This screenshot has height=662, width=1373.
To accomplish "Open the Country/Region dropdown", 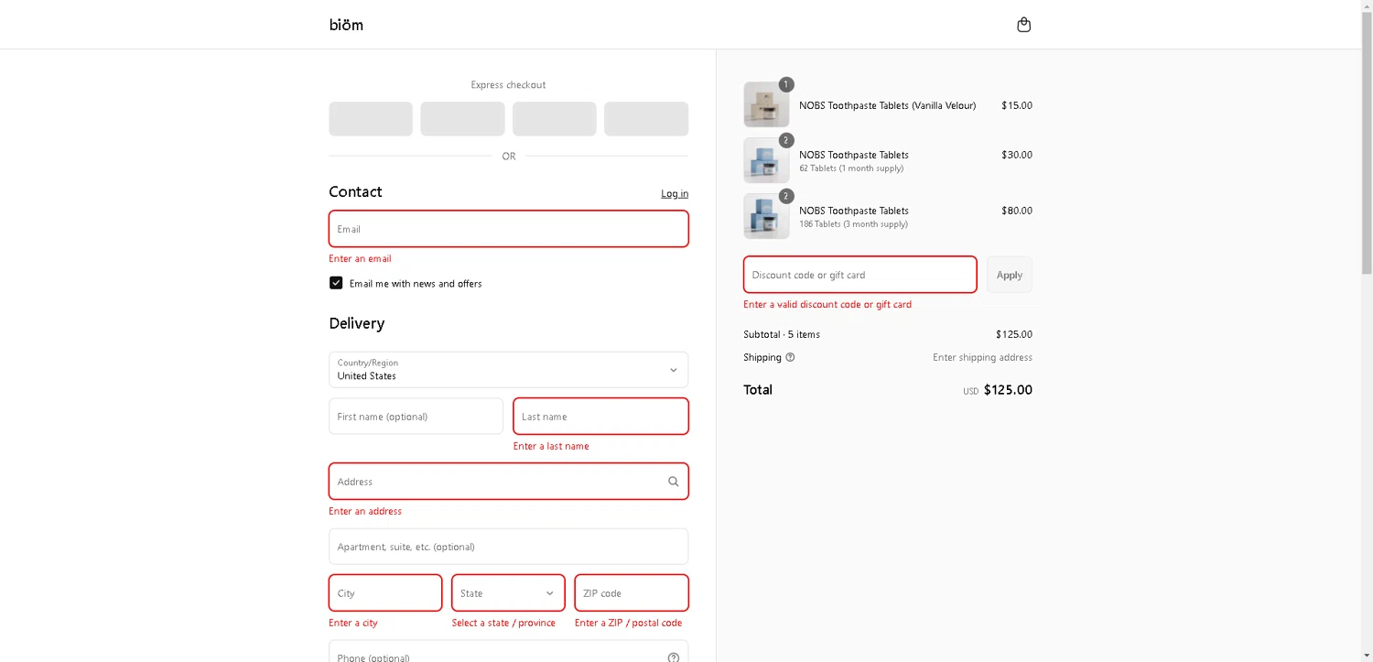I will tap(508, 370).
